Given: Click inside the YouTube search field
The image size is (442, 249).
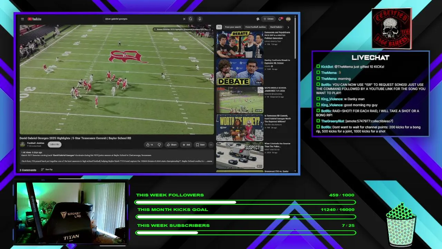Looking at the screenshot, I should click(x=143, y=19).
